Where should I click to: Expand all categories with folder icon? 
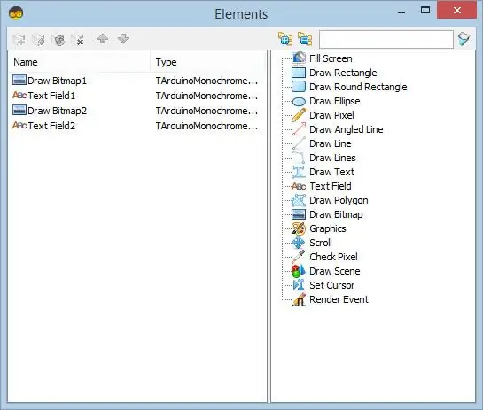pyautogui.click(x=285, y=39)
